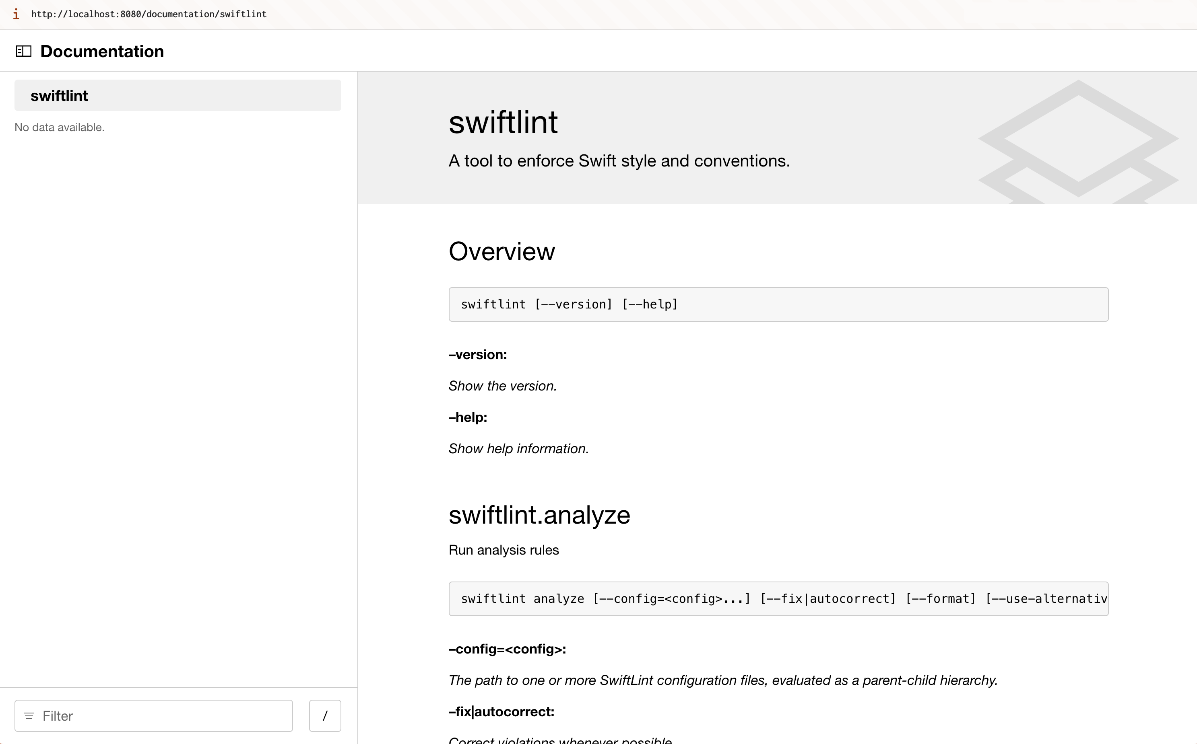Click the tool tagline under swiftlint title

[x=619, y=160]
